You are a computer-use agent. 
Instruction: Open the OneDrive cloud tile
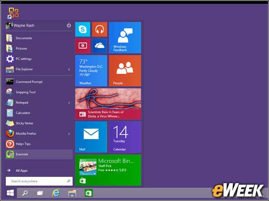click(x=100, y=46)
